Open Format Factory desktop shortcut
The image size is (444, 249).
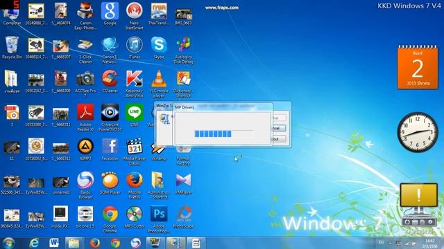tap(183, 156)
